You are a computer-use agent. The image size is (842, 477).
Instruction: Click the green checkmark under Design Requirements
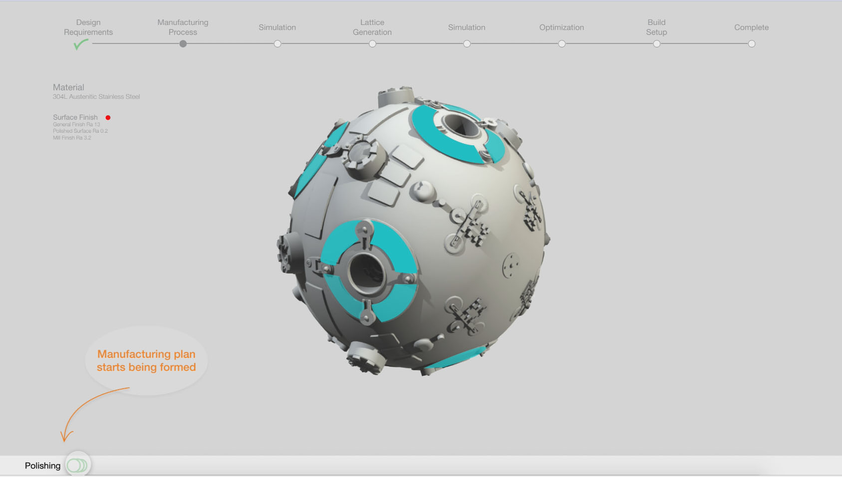pyautogui.click(x=80, y=44)
